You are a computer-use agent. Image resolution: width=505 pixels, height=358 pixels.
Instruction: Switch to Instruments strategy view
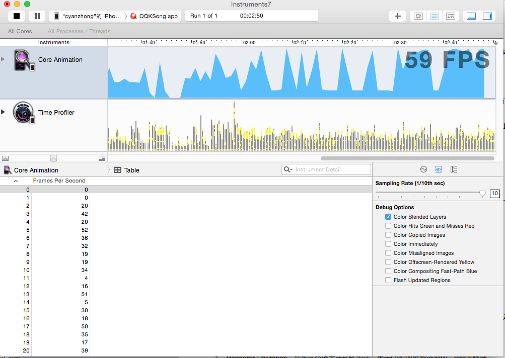435,16
